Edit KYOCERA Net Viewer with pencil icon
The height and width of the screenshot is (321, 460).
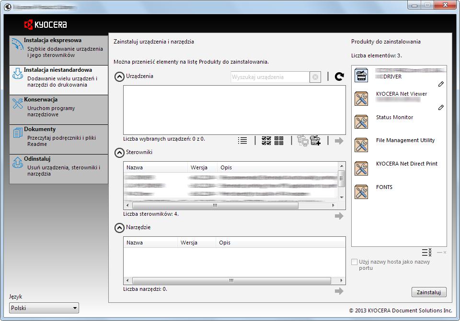pyautogui.click(x=441, y=108)
